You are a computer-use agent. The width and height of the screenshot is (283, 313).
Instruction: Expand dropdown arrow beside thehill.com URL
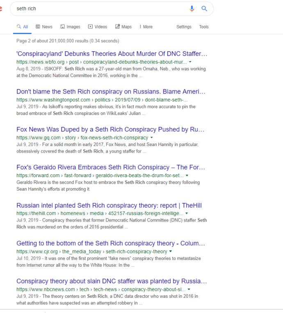pyautogui.click(x=187, y=213)
